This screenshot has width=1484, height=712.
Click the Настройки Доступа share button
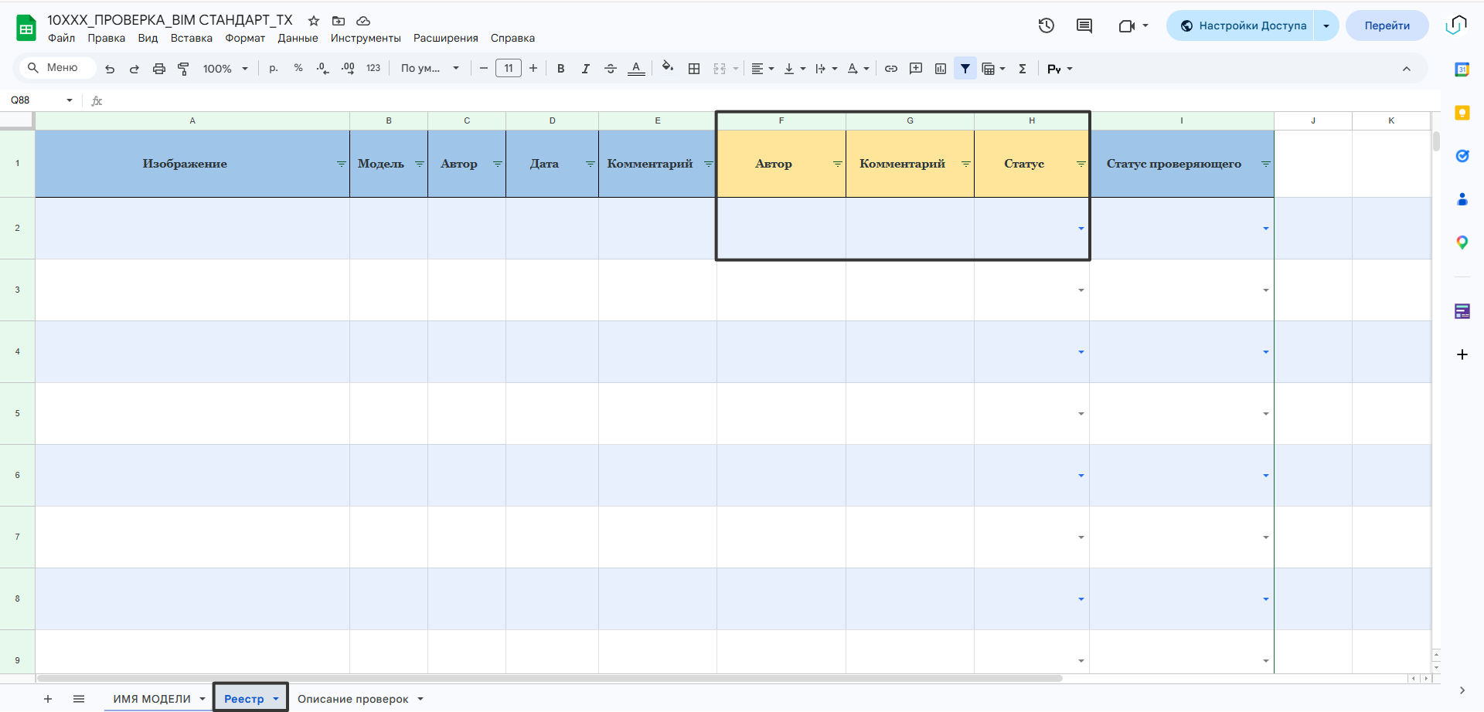click(x=1243, y=25)
